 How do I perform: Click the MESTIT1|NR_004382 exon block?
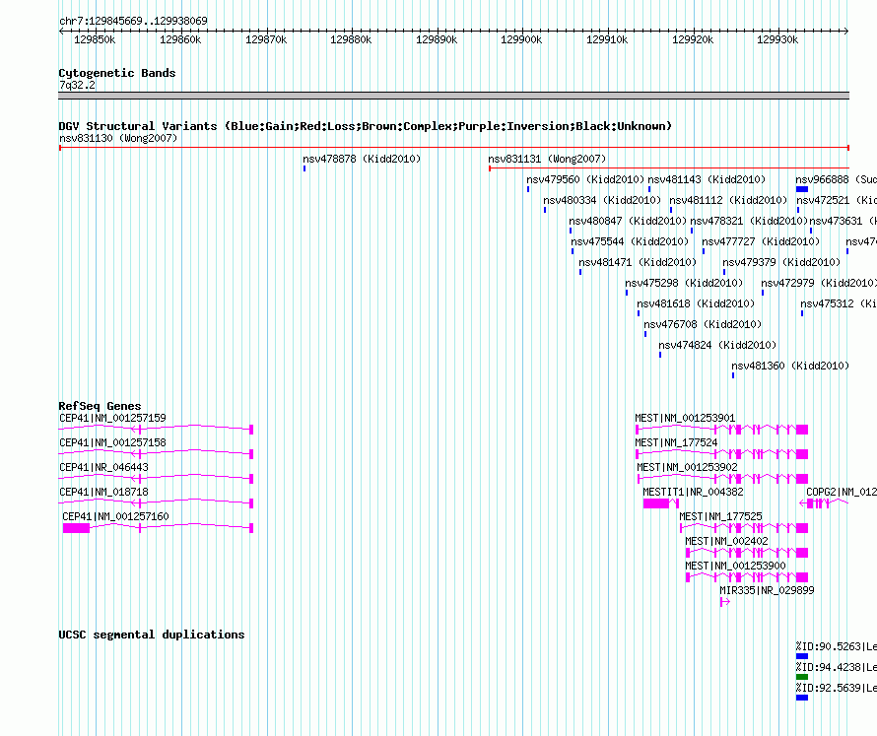pos(656,503)
